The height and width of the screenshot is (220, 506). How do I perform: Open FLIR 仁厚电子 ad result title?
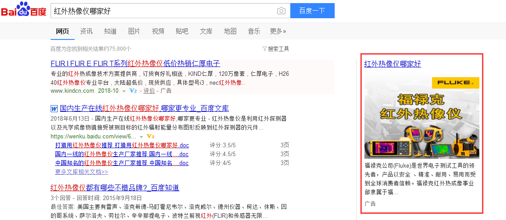pos(135,63)
